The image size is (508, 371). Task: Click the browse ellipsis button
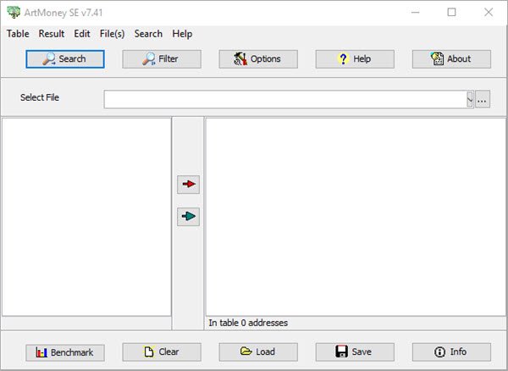[x=483, y=99]
